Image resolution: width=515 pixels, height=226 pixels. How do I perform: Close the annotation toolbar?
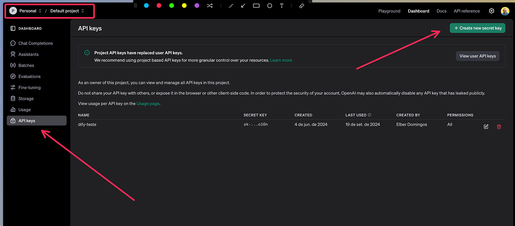[x=310, y=1]
